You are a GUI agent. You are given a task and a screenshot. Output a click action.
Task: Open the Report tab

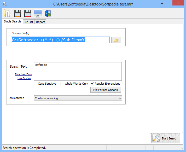pos(40,22)
